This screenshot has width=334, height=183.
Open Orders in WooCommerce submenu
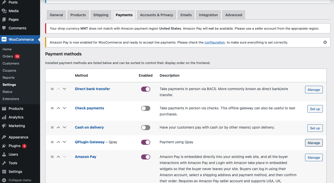(x=8, y=56)
